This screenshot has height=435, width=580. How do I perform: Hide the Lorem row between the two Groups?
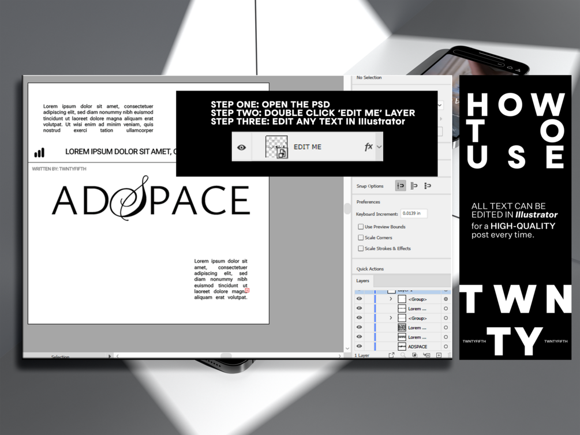point(359,308)
